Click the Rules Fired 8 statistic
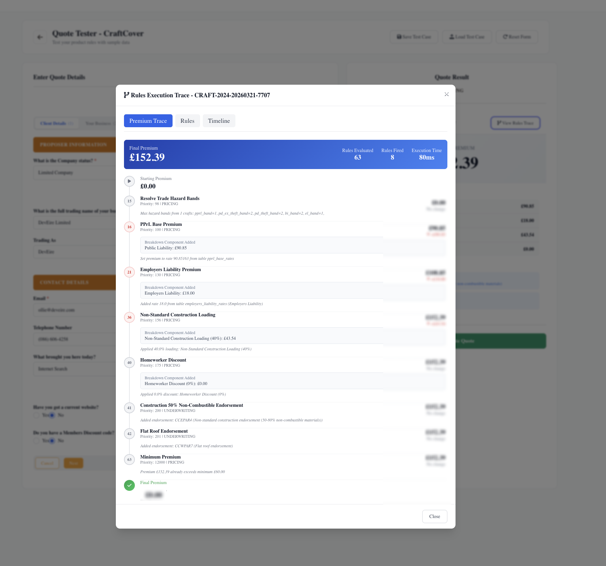Screen dimensions: 606x566 tap(392, 154)
